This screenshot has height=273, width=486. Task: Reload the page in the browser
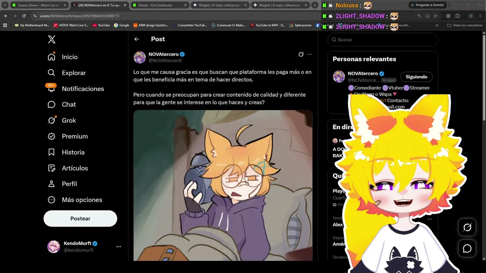[x=24, y=16]
